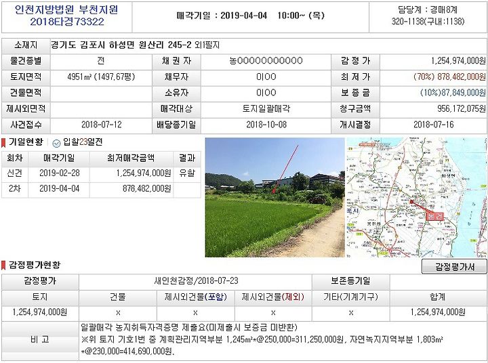Select phone number 320-1138(구내:1138)

[x=428, y=21]
